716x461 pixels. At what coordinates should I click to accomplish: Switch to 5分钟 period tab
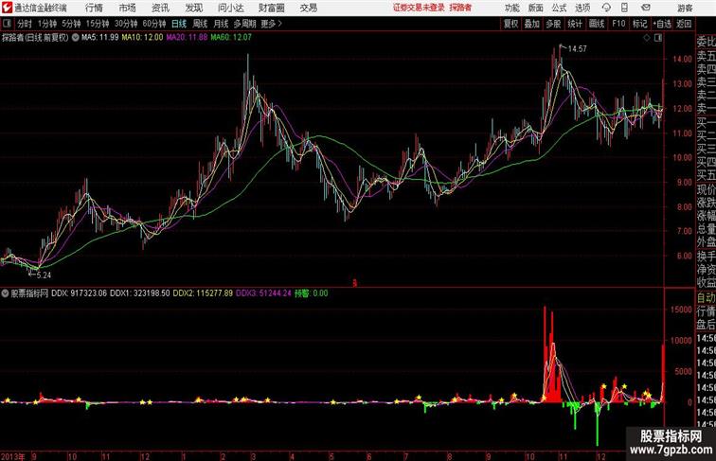pyautogui.click(x=71, y=24)
